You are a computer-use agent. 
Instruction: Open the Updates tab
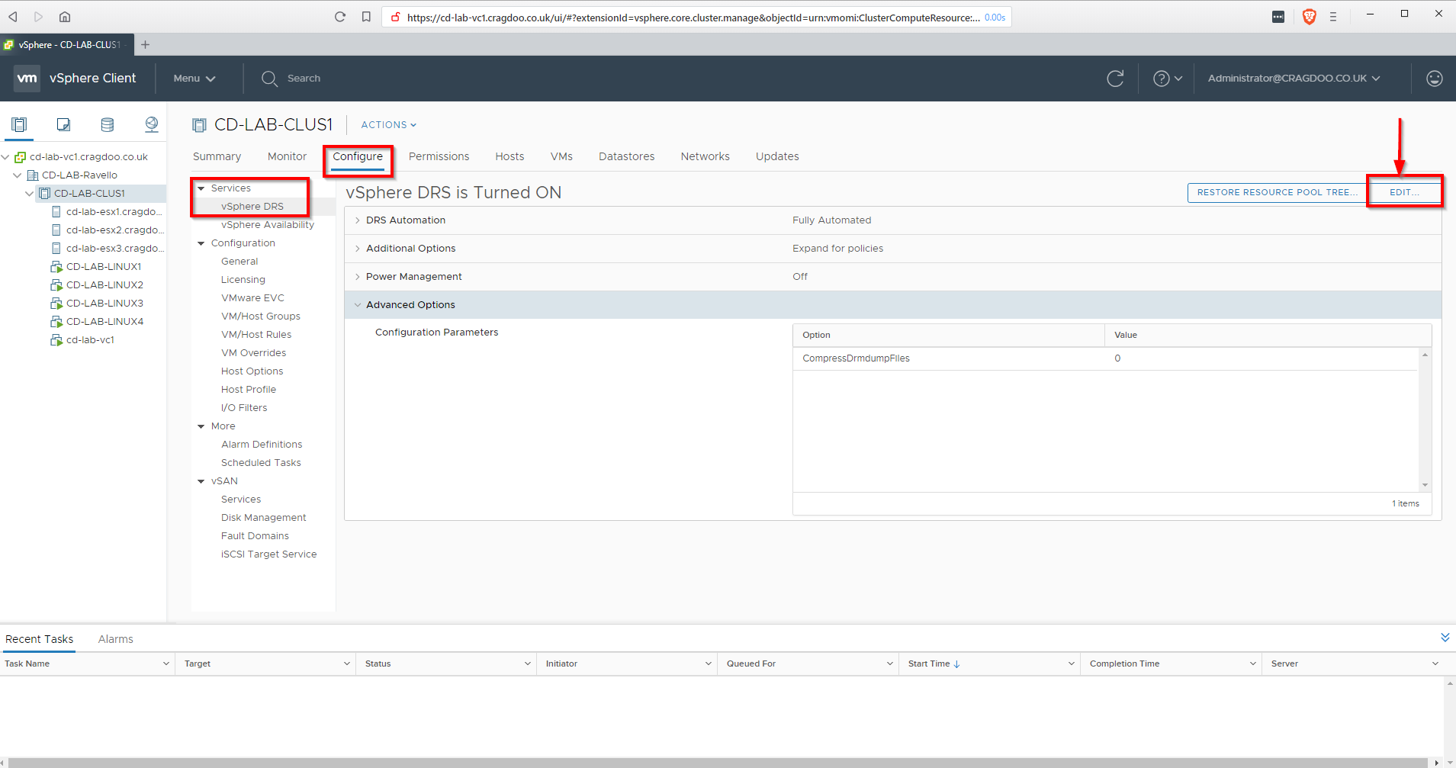(x=777, y=156)
